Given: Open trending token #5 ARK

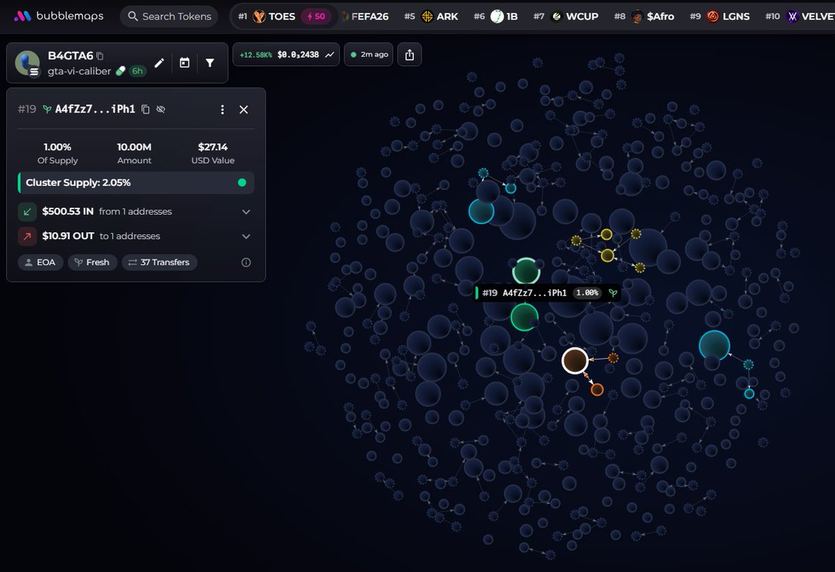Looking at the screenshot, I should click(432, 16).
